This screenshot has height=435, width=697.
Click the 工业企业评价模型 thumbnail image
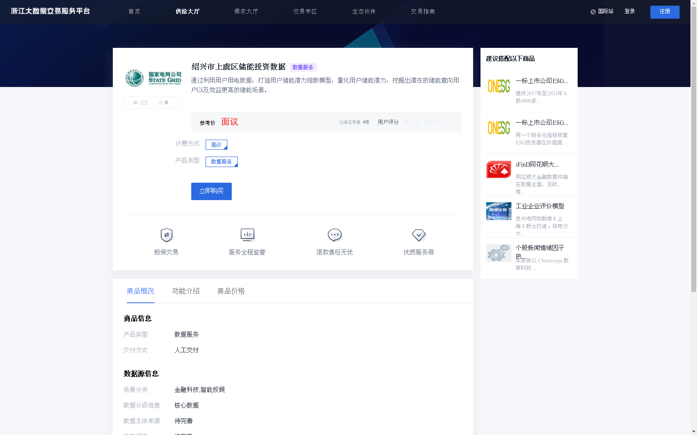(x=499, y=211)
